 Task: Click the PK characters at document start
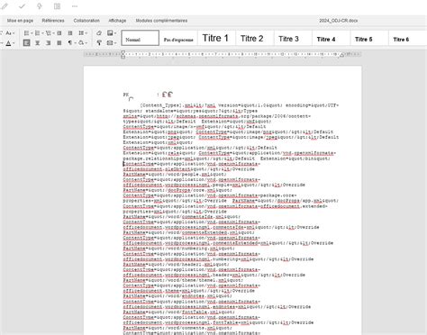[126, 95]
